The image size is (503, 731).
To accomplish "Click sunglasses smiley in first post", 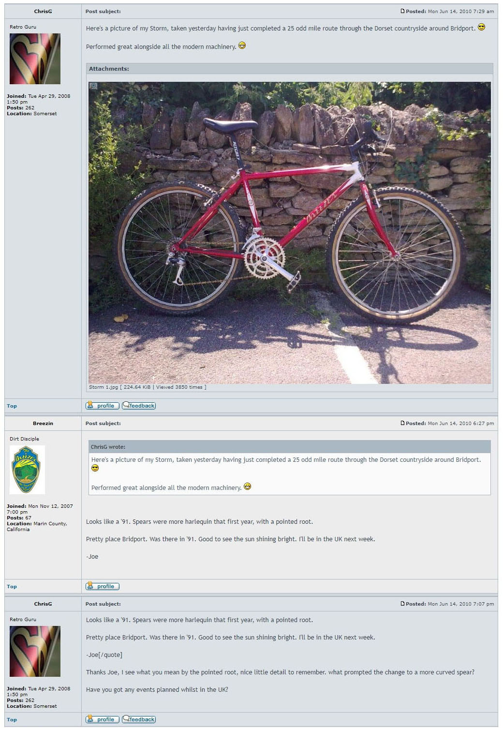I will tap(481, 27).
